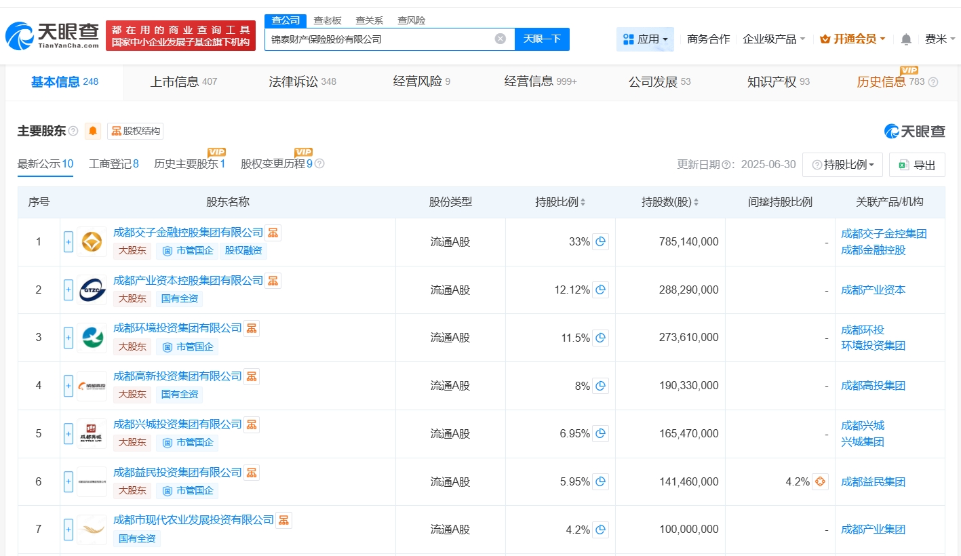Image resolution: width=961 pixels, height=556 pixels.
Task: Click pie chart icon for 12.12% holding
Action: click(600, 290)
